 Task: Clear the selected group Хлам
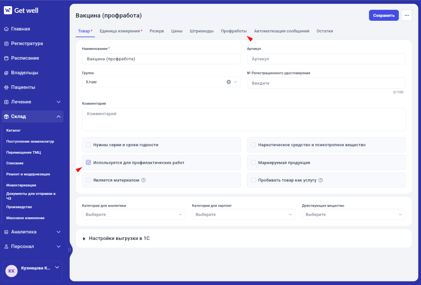tap(229, 82)
